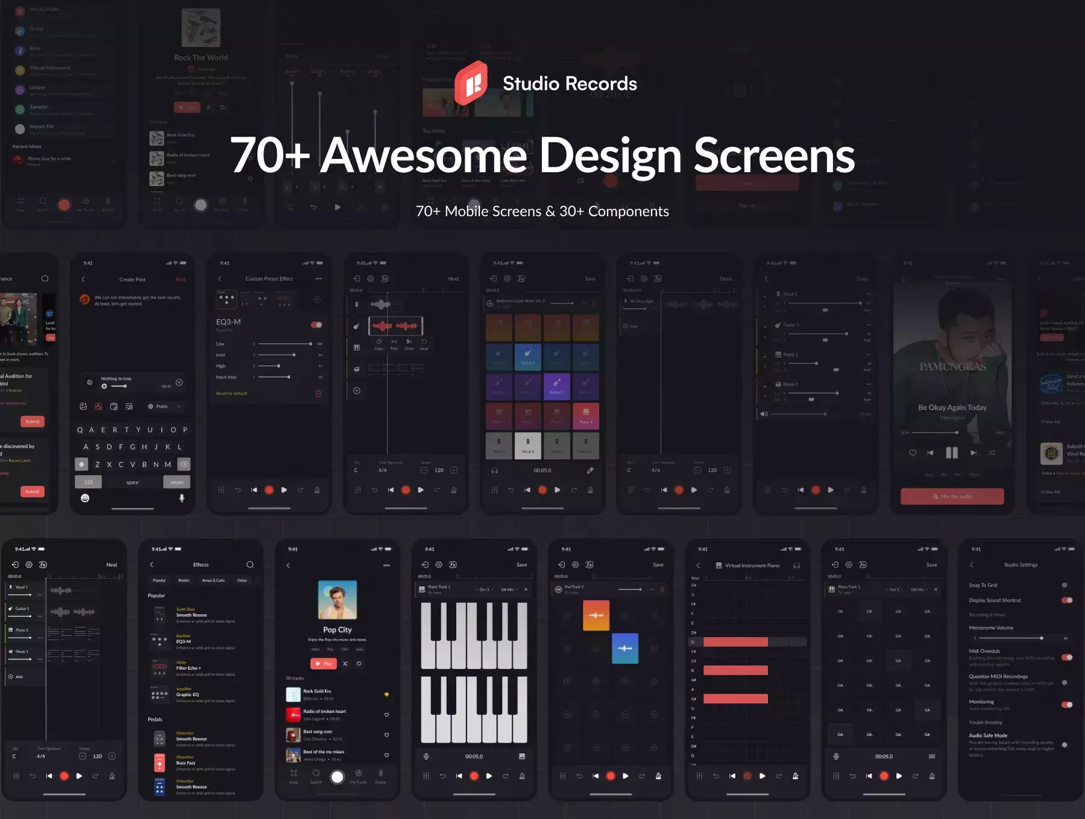This screenshot has height=819, width=1085.
Task: Tap the Mix the audio button
Action: coord(952,496)
